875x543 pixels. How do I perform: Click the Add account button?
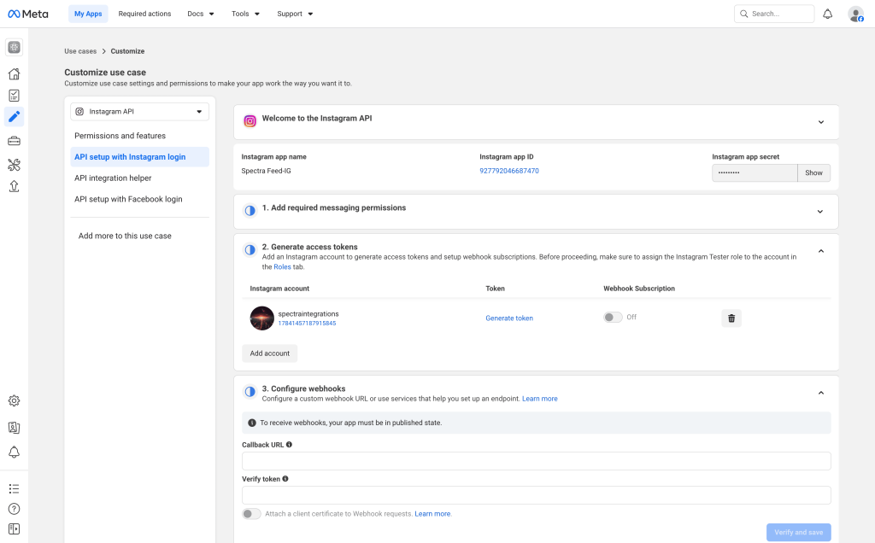269,353
